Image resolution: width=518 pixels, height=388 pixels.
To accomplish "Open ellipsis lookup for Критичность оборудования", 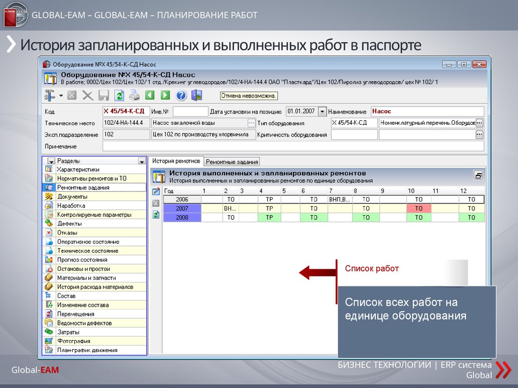I will point(480,134).
